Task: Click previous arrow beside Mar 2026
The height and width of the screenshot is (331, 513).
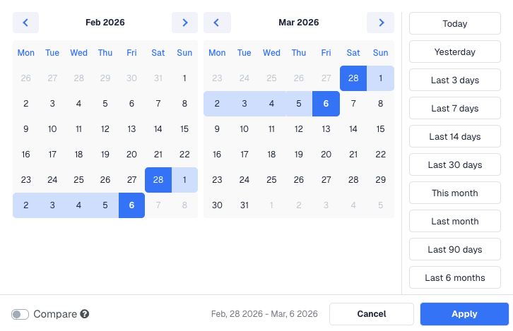Action: pos(217,23)
